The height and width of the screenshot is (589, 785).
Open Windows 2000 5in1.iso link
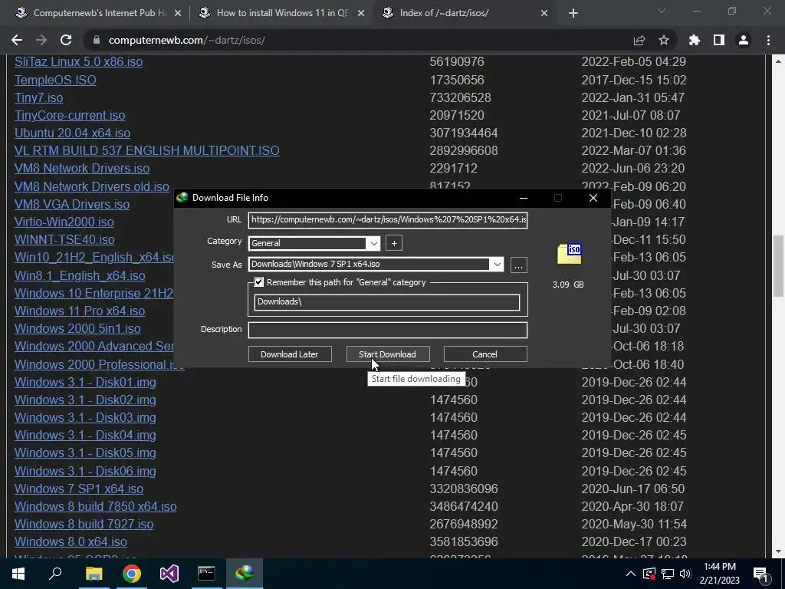click(x=77, y=328)
